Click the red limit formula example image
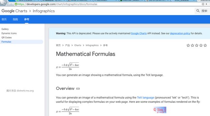210x116 pixels. pyautogui.click(x=160, y=110)
